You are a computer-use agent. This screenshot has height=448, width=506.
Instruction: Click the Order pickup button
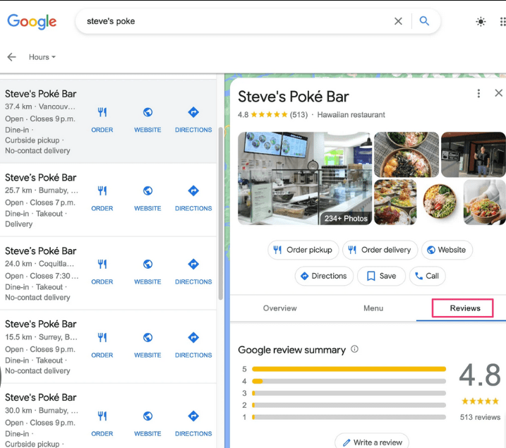[x=303, y=250]
